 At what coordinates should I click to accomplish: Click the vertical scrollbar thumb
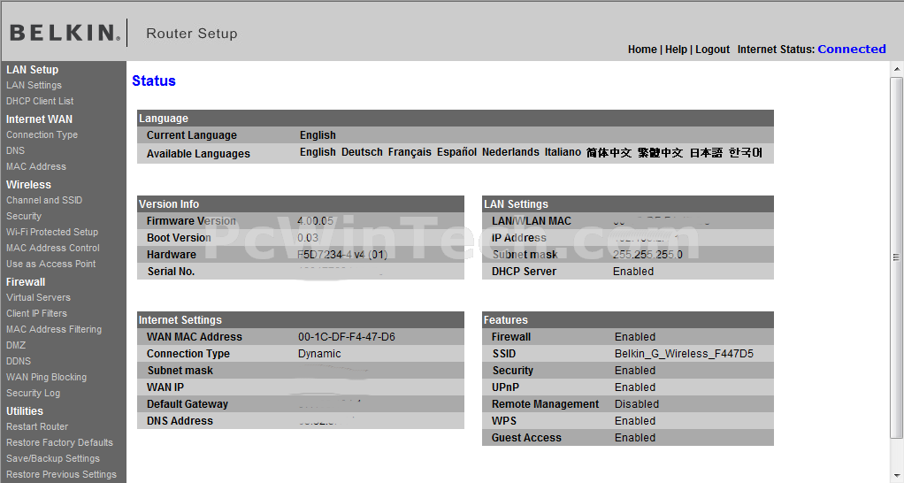897,257
